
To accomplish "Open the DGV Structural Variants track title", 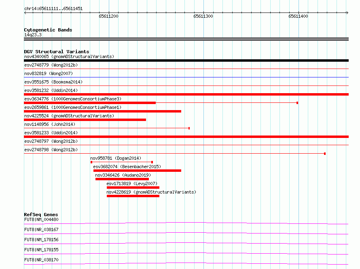I will 57,52.
